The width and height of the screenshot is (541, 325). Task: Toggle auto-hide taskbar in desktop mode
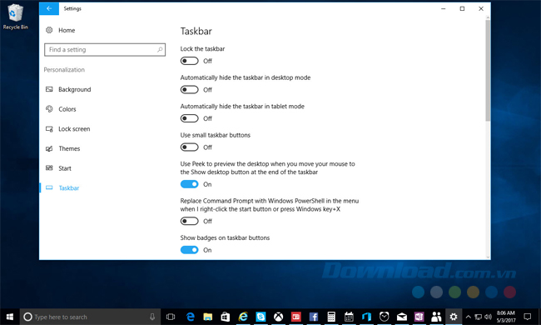(190, 90)
